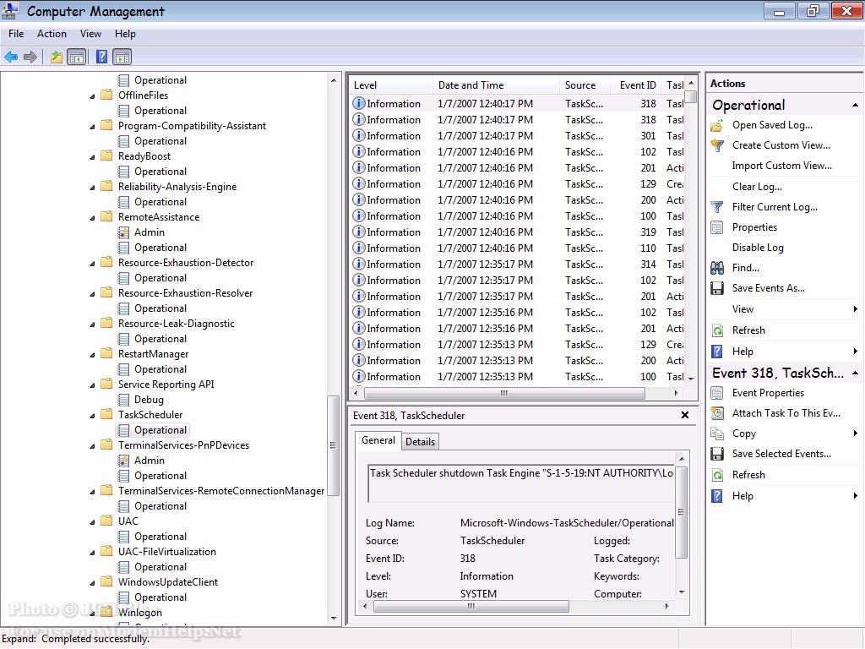
Task: Click the Task Scheduler shutdown description text box
Action: click(520, 483)
